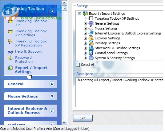Click the Password Protection padlock icon
The height and width of the screenshot is (132, 165).
(x=10, y=58)
